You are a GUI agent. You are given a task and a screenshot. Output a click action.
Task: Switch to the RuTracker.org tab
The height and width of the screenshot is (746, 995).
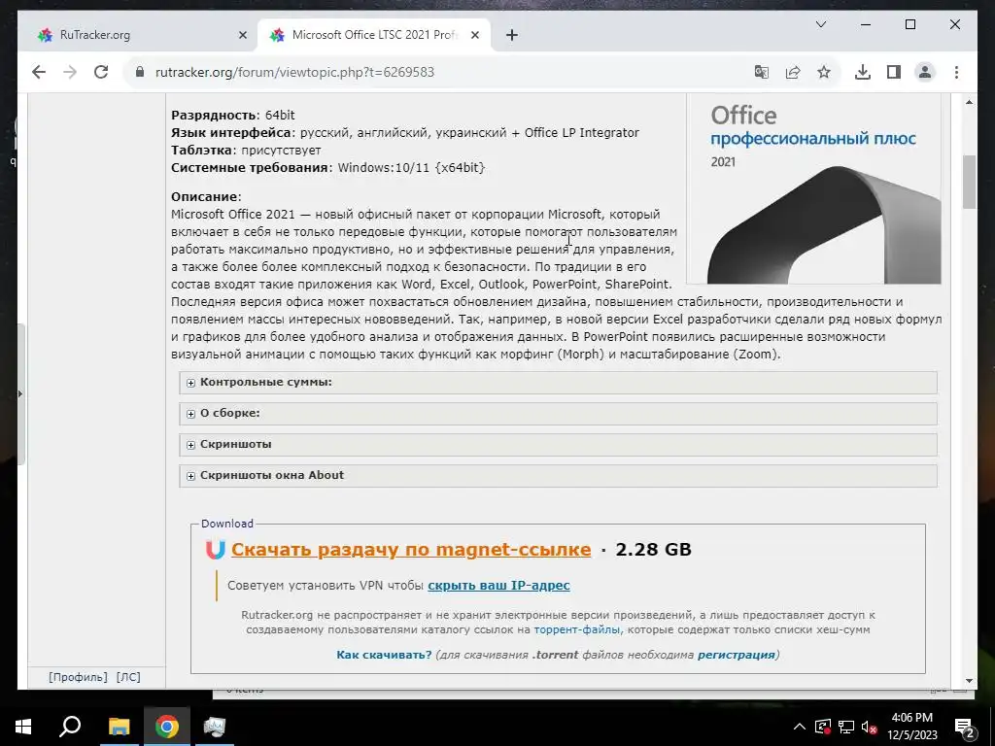(138, 36)
